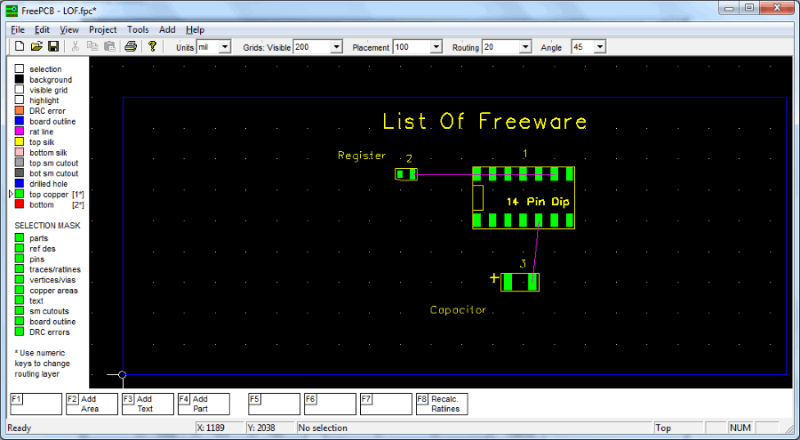800x440 pixels.
Task: Click the Top layer status bar entry
Action: tap(678, 428)
